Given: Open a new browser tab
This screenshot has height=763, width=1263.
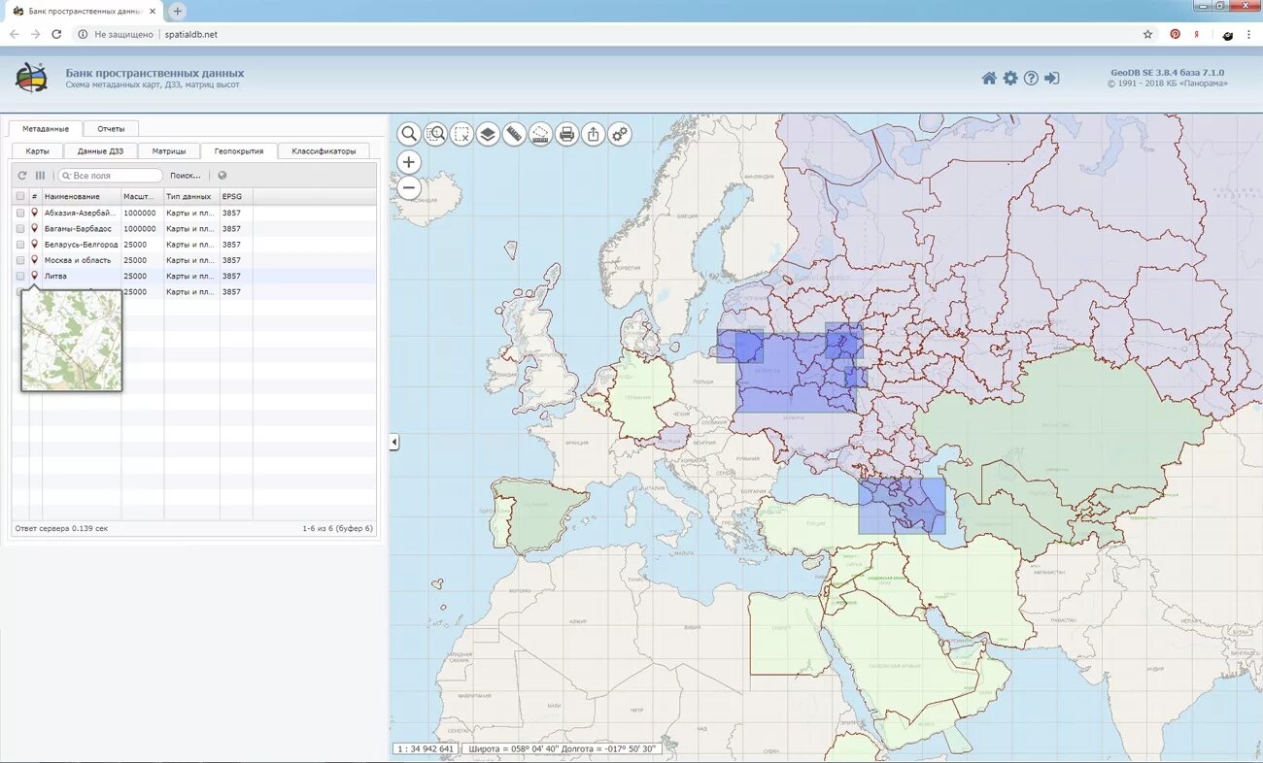Looking at the screenshot, I should click(178, 11).
